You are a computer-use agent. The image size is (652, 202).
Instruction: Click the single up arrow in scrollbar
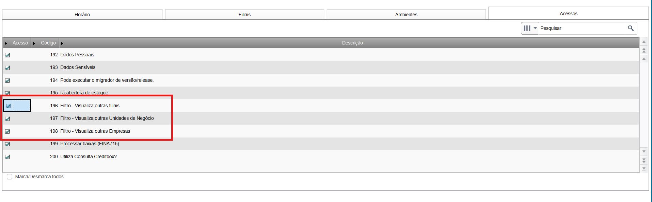point(644,59)
